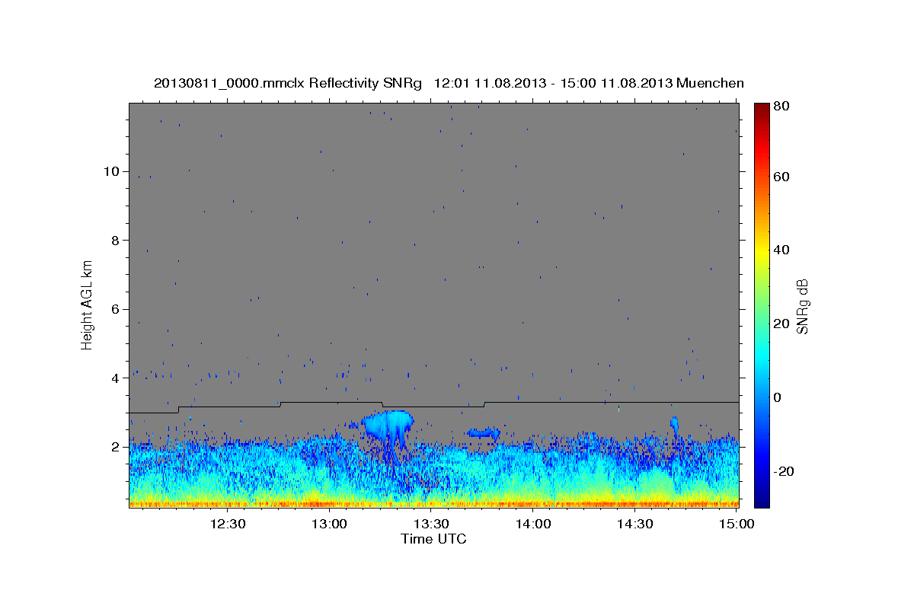Click the small cloud echo near 13:45
The image size is (914, 609).
coord(483,432)
